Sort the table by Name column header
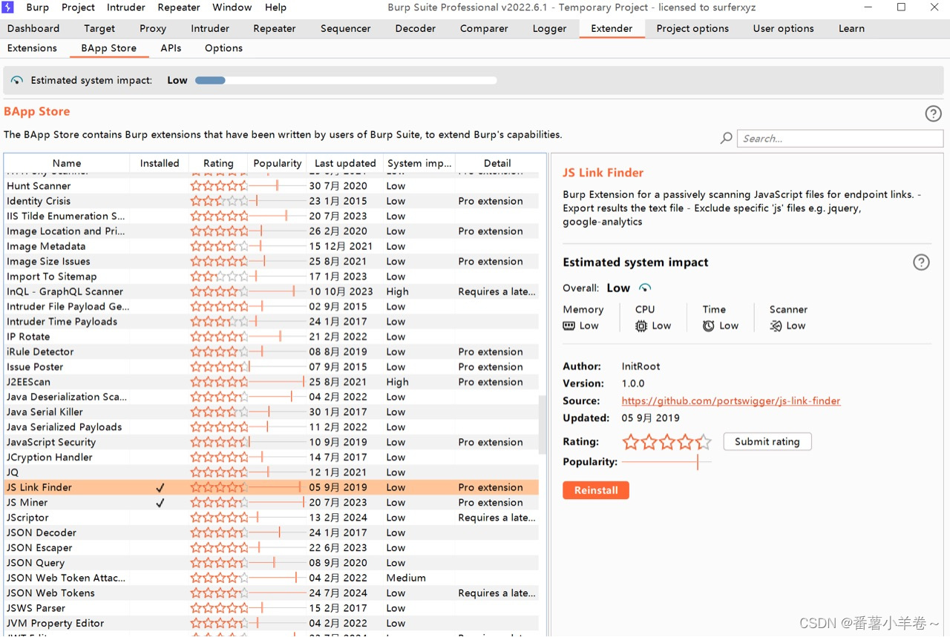 click(x=67, y=163)
